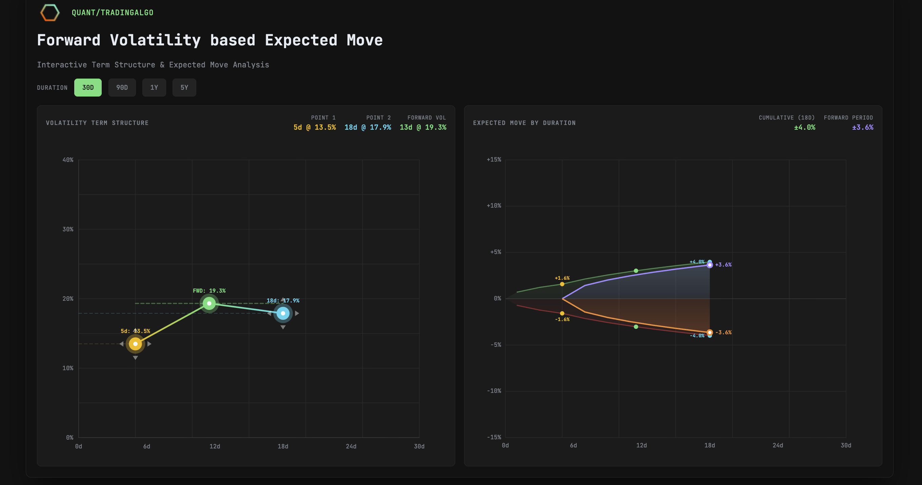Click down arrow below blue 18d point

[x=283, y=327]
